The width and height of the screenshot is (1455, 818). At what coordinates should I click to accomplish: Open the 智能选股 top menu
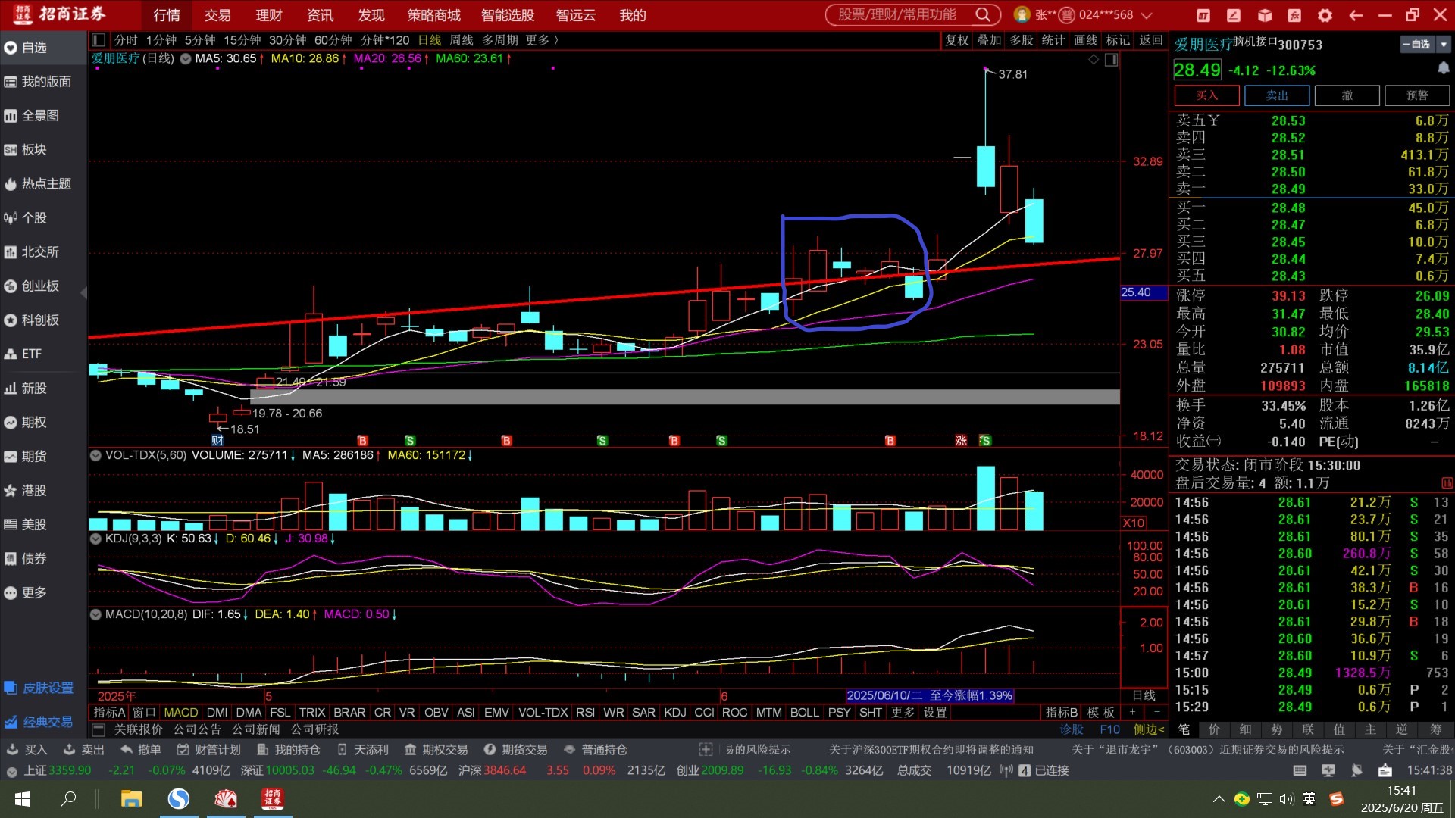[x=508, y=15]
